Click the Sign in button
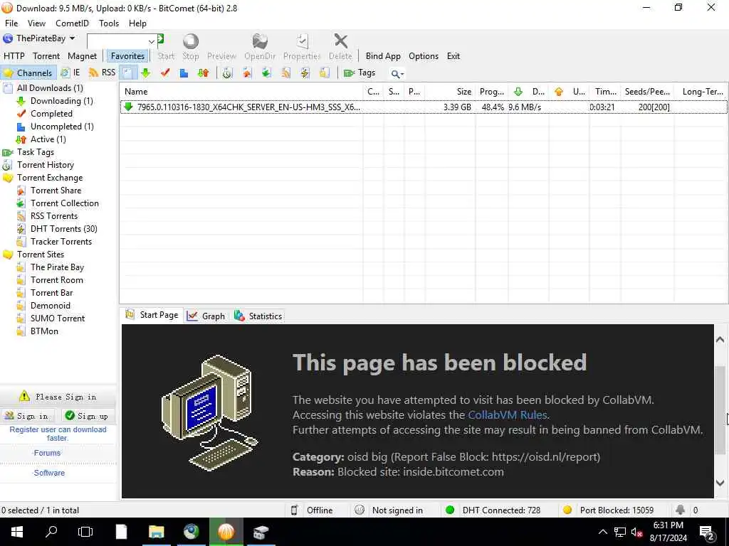 tap(27, 416)
